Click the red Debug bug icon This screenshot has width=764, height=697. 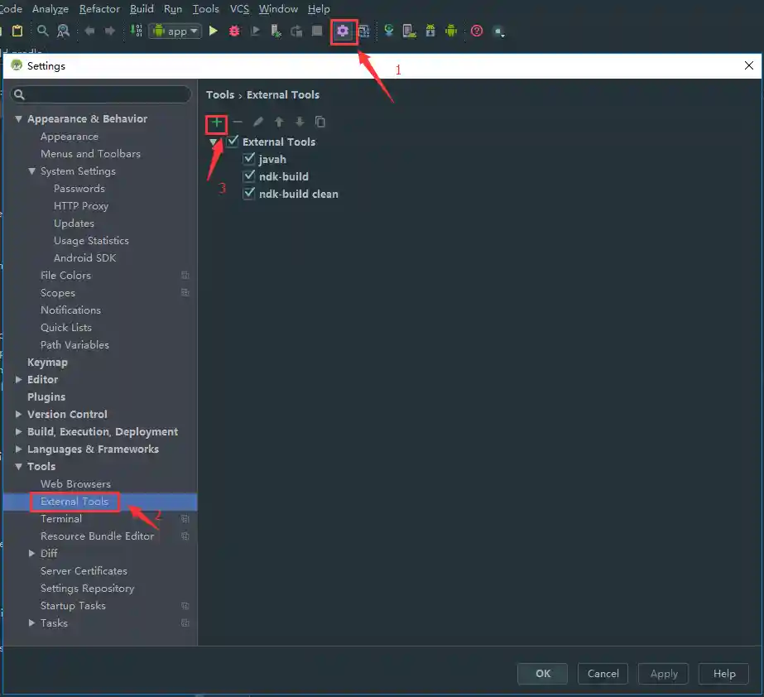point(234,31)
